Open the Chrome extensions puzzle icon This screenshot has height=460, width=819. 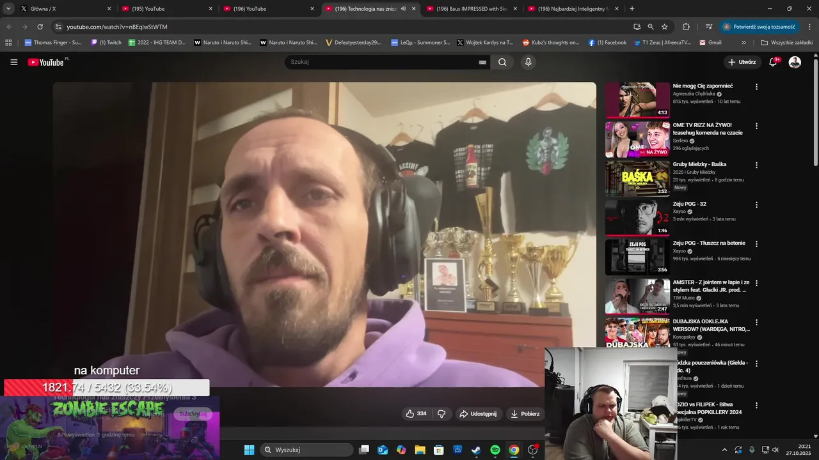click(x=686, y=27)
